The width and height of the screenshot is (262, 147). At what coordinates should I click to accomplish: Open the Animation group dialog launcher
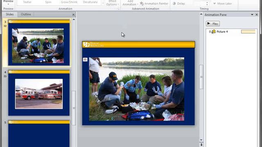[118, 9]
